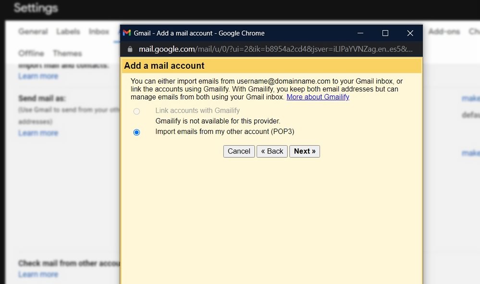Open the General tab in Gmail Settings

click(x=33, y=31)
